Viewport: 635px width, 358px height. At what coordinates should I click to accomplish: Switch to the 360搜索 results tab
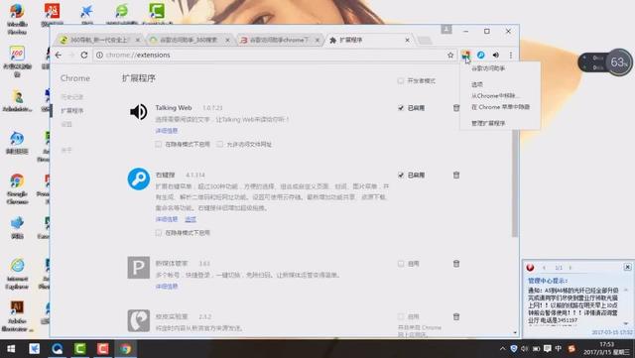[189, 40]
